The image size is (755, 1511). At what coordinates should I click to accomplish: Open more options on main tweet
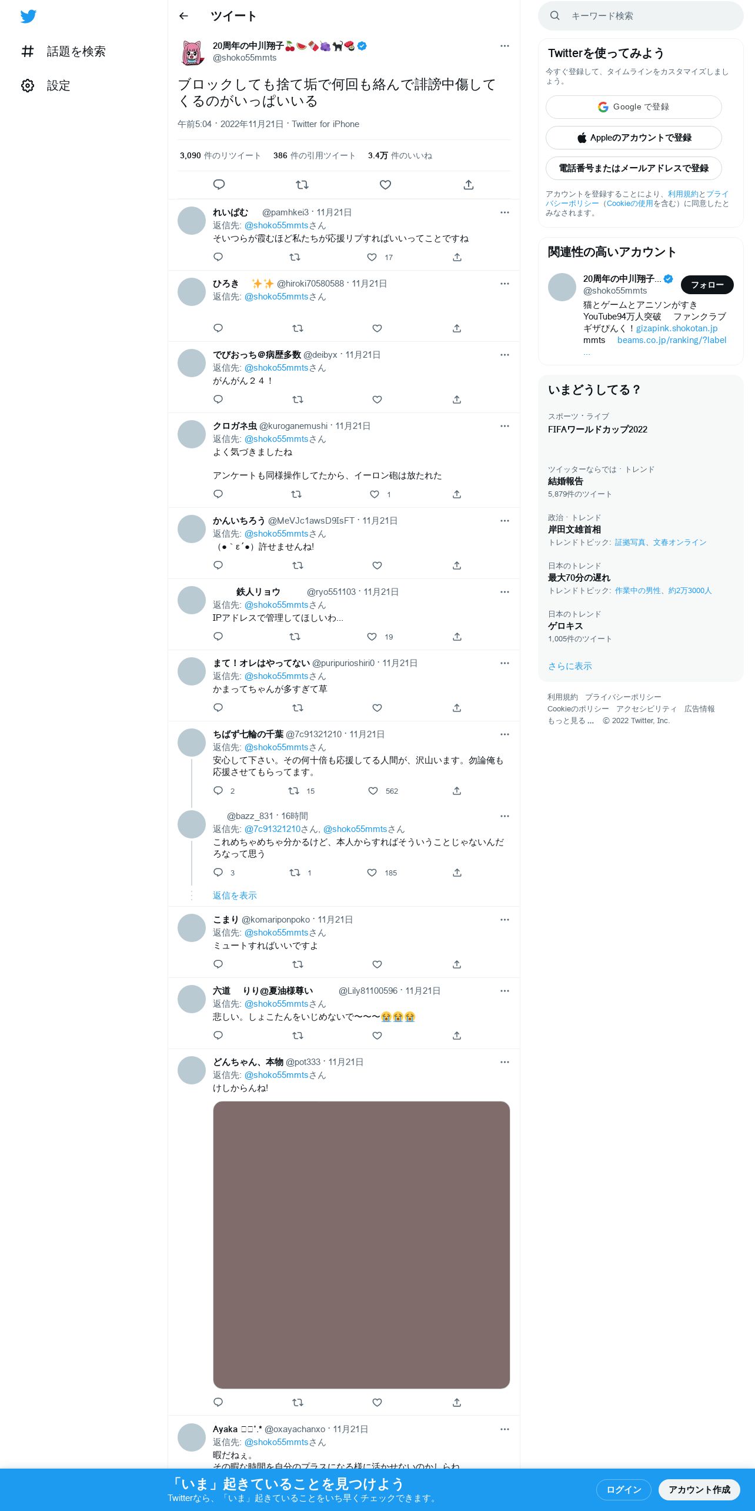(505, 46)
